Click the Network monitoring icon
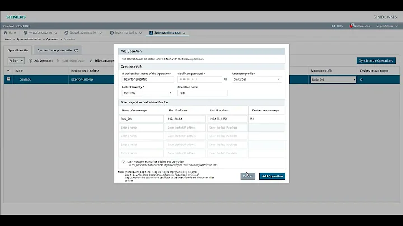Viewport: 403px width, 226px height. [x=25, y=32]
